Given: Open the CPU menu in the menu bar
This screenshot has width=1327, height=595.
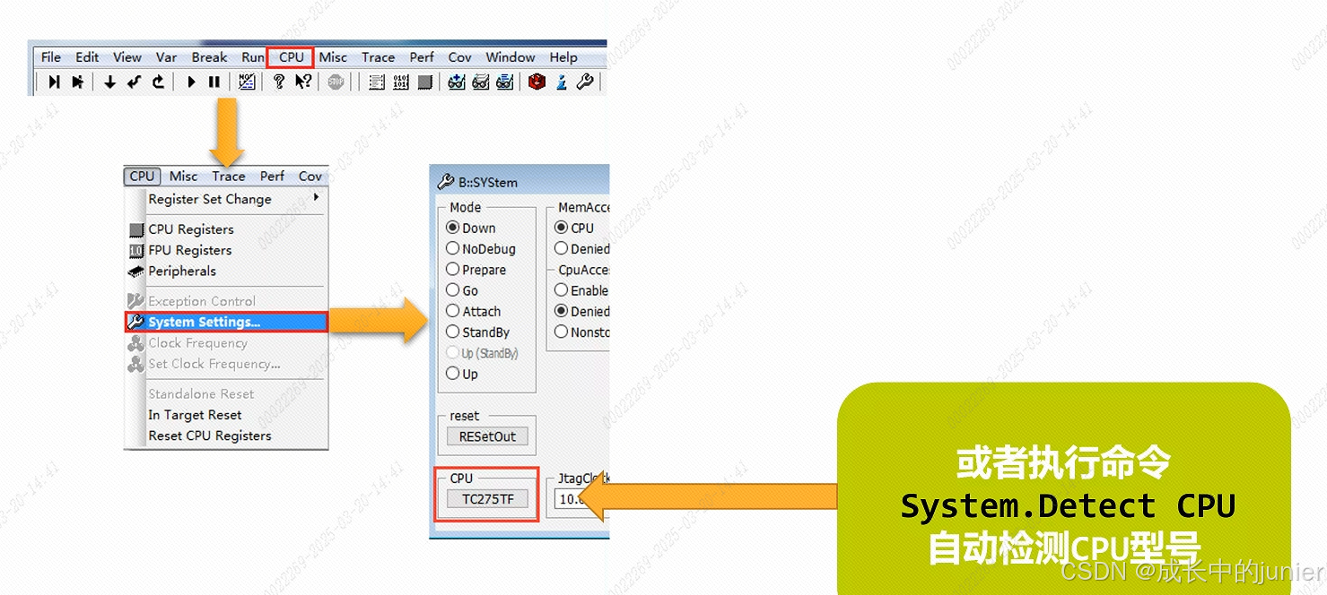Looking at the screenshot, I should click(x=290, y=56).
